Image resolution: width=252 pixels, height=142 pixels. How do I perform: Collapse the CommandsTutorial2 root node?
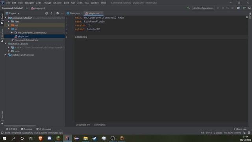pyautogui.click(x=6, y=18)
